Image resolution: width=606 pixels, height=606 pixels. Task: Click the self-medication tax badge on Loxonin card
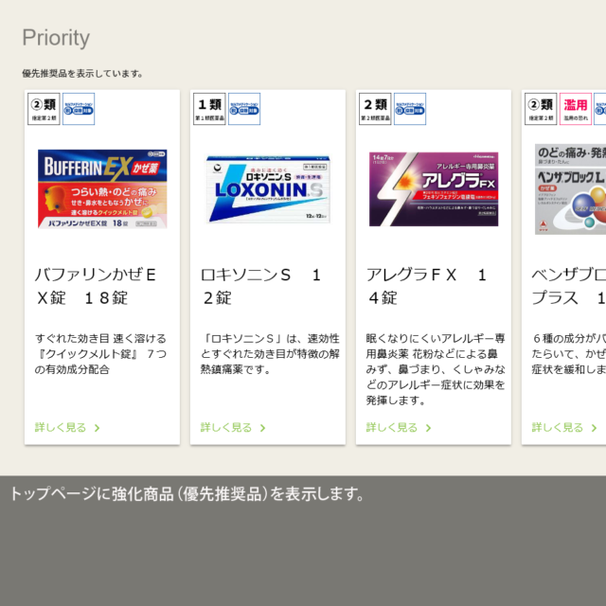pos(243,109)
